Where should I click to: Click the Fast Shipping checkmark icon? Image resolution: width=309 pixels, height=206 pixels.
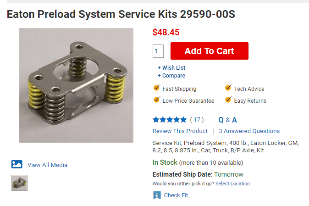click(156, 88)
